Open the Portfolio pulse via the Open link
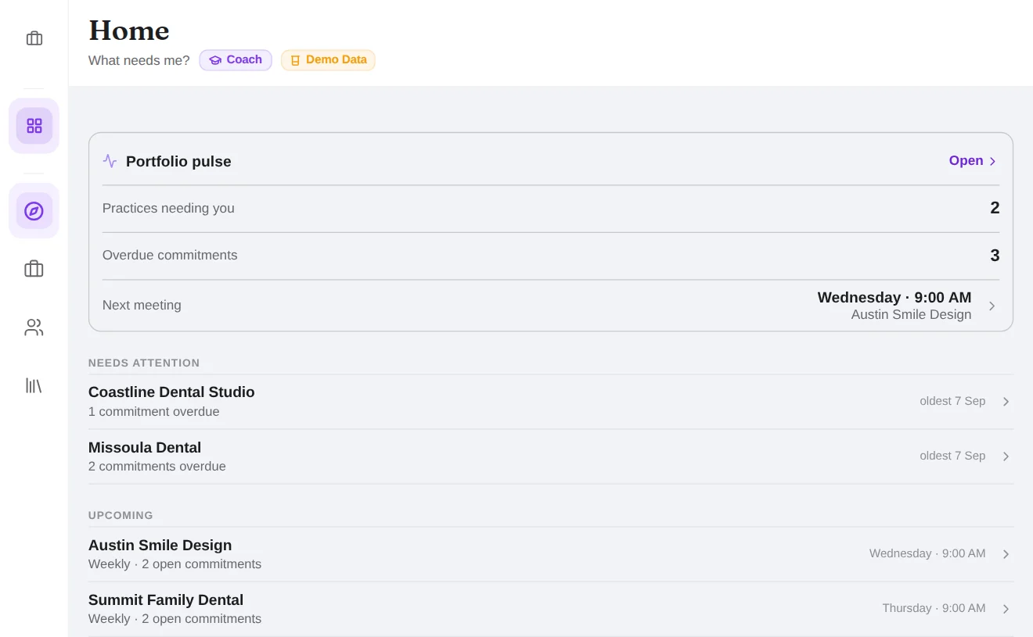1033x637 pixels. tap(973, 161)
